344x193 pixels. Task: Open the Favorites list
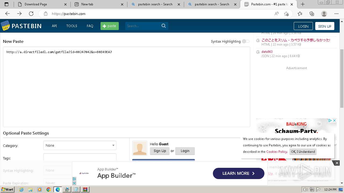pyautogui.click(x=300, y=14)
